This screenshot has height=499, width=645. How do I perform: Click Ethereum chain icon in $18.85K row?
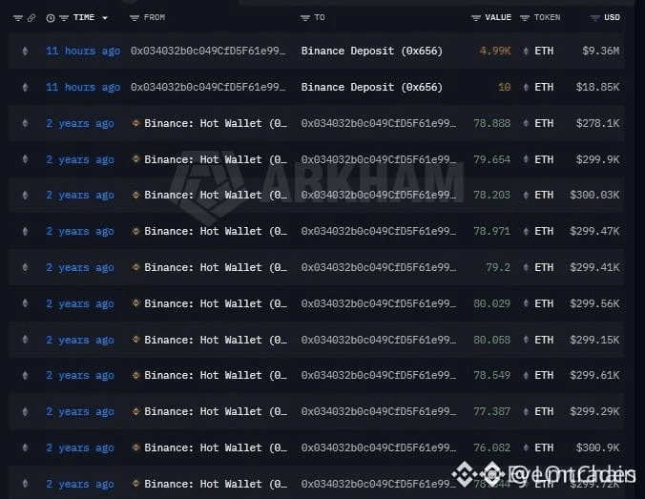25,87
